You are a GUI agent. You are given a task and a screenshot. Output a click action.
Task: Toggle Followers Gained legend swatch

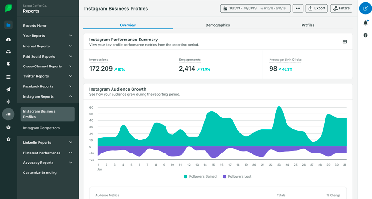click(186, 177)
